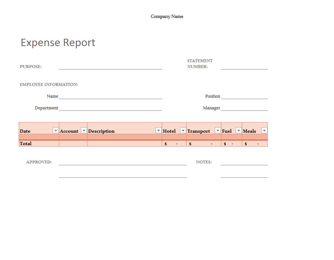Click the Statement Number entry line
The image size is (334, 260).
pos(244,67)
